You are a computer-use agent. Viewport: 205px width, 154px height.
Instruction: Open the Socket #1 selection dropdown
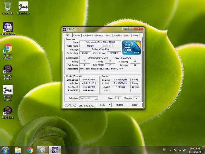point(89,98)
